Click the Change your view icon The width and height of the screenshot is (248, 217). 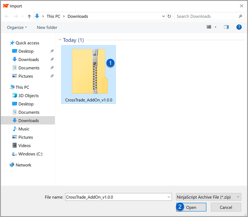click(x=209, y=27)
